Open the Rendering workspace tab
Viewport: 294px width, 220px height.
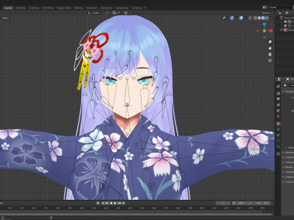pos(106,8)
